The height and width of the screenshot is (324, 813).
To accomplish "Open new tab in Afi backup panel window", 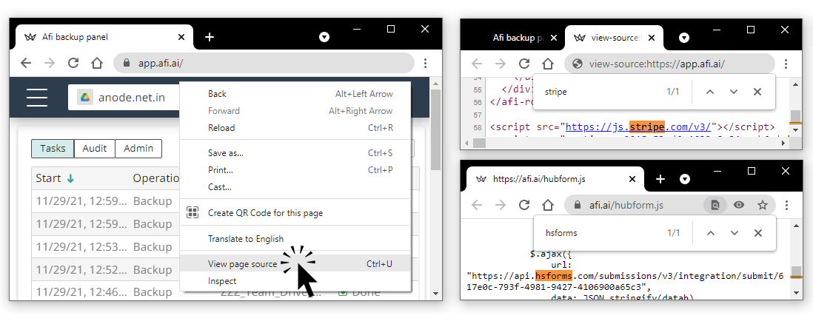I will click(209, 37).
